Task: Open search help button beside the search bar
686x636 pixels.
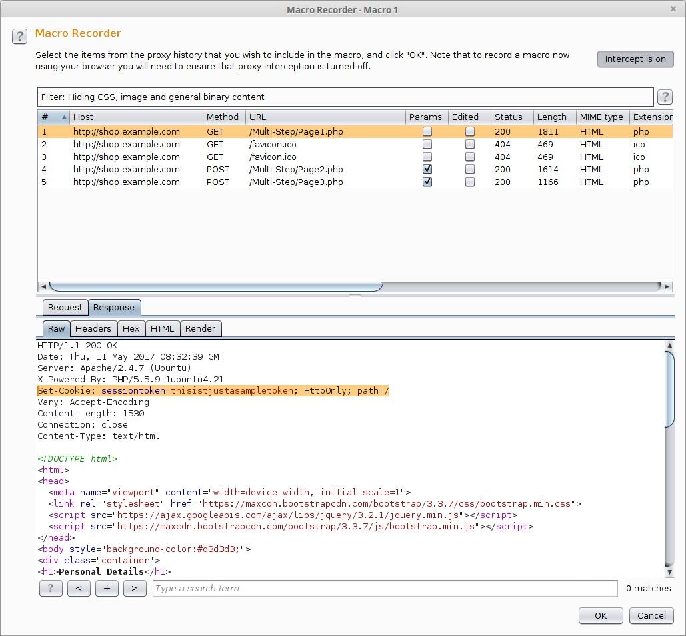Action: point(51,588)
